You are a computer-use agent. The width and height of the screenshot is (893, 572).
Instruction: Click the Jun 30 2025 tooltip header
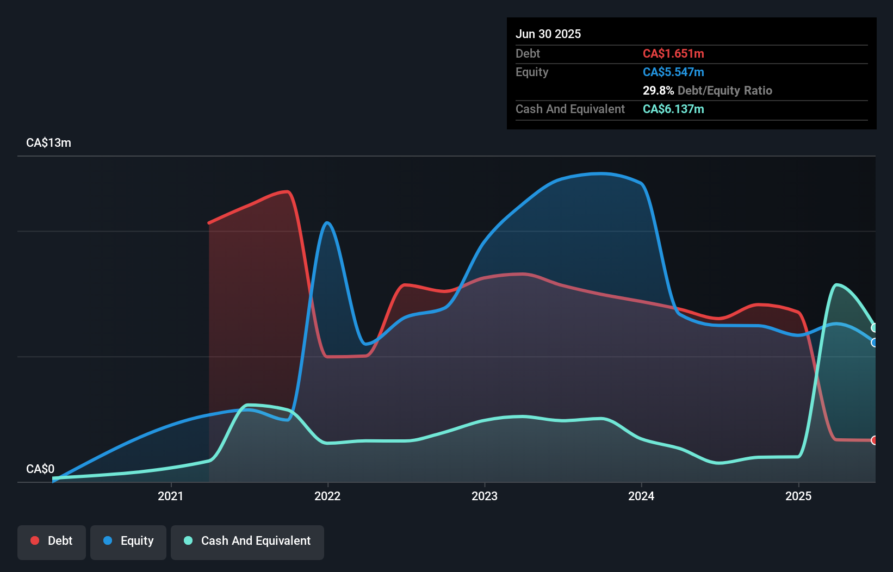coord(548,34)
